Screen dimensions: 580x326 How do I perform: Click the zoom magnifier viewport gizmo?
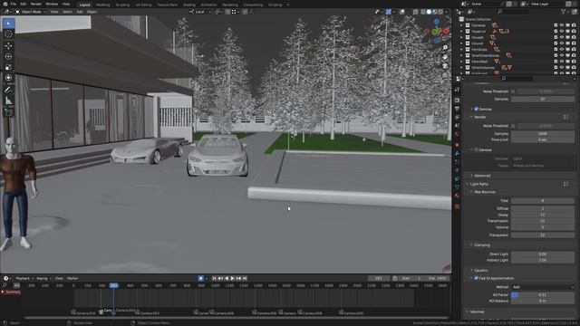(445, 48)
